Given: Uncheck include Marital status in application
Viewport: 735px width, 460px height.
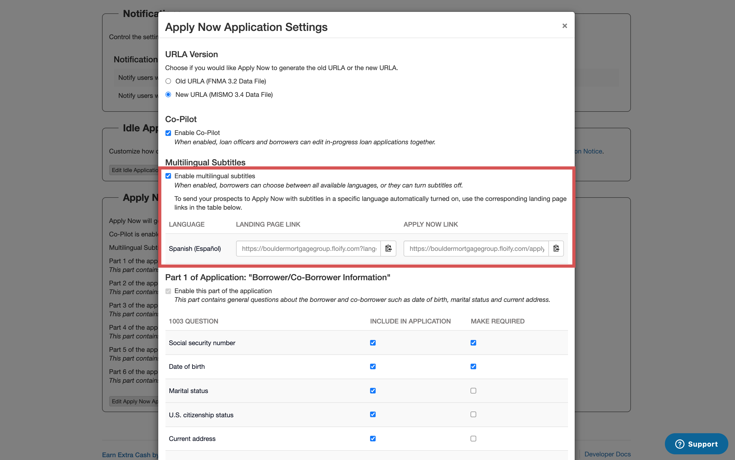Looking at the screenshot, I should pos(373,391).
